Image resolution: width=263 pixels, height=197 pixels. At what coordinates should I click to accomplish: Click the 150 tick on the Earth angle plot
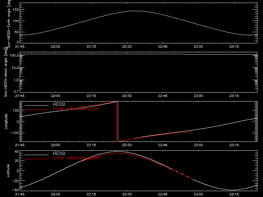coord(16,10)
